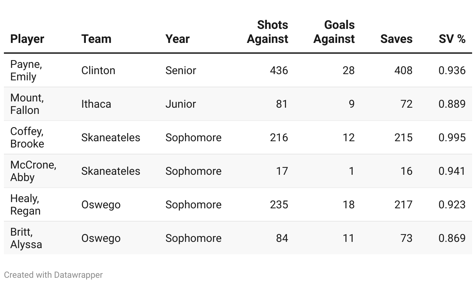Select the Healy, Regan player cell
Screen dimensions: 476x284
click(25, 205)
